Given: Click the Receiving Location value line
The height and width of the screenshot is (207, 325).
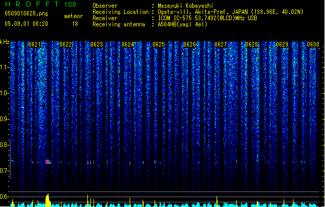Looking at the screenshot, I should pyautogui.click(x=230, y=12).
